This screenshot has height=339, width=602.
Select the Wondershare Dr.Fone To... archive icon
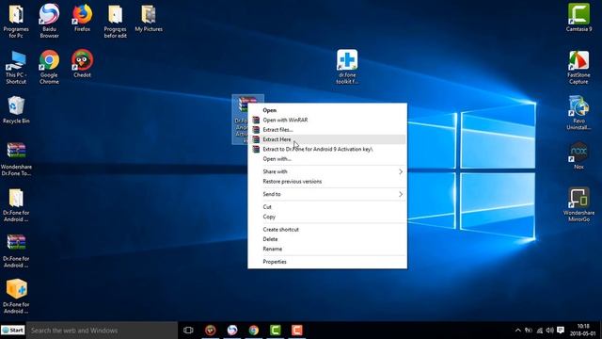(16, 152)
